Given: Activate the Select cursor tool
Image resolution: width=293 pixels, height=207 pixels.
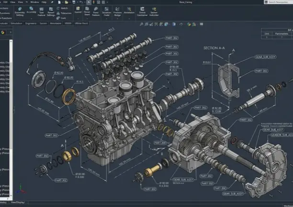Looking at the screenshot, I should click(89, 2).
